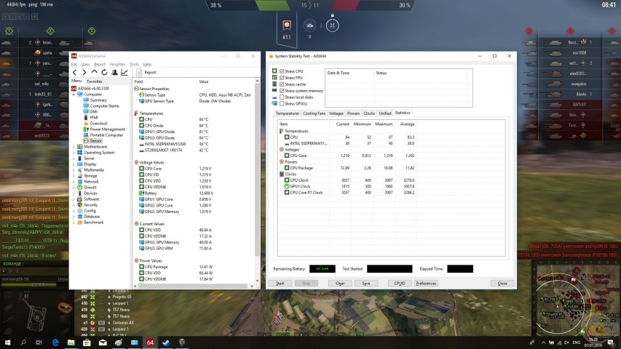Viewport: 621px width, 349px height.
Task: Expand the Storage tree node
Action: point(74,176)
